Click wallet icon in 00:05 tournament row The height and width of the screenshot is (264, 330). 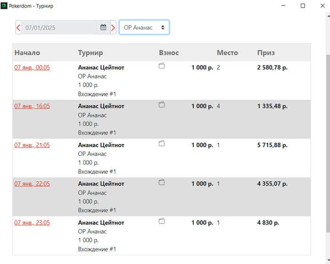[162, 66]
